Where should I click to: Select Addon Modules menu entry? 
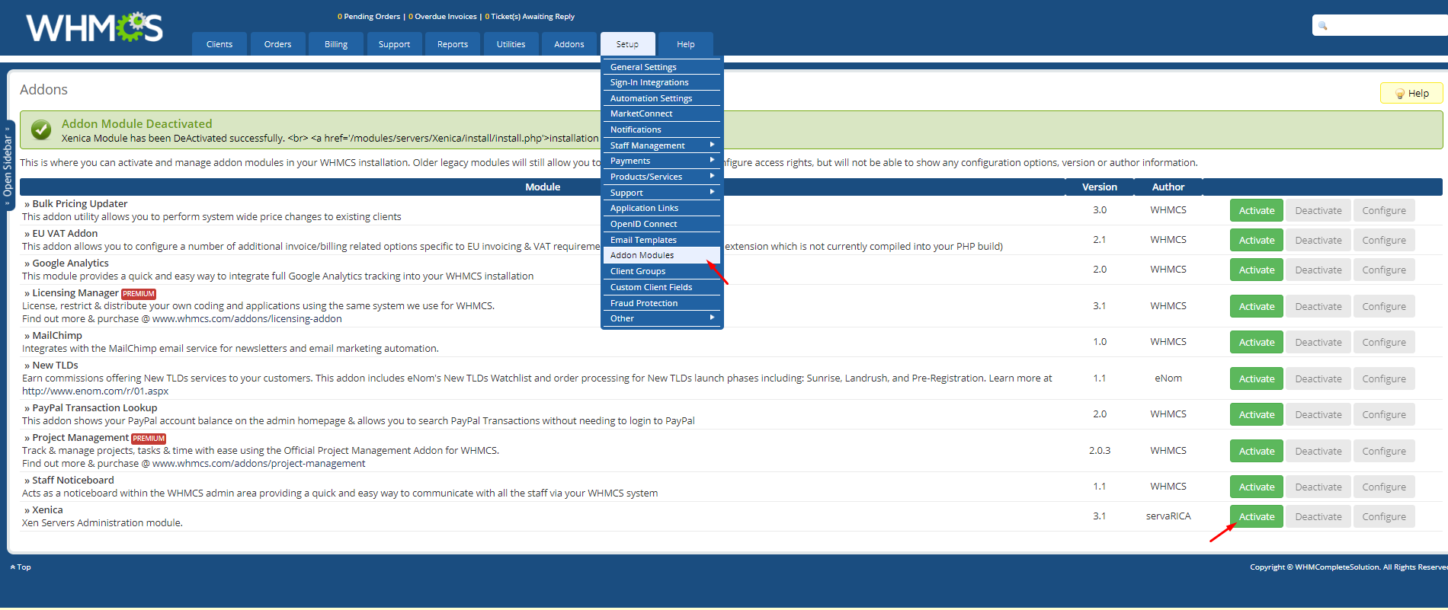[x=662, y=255]
